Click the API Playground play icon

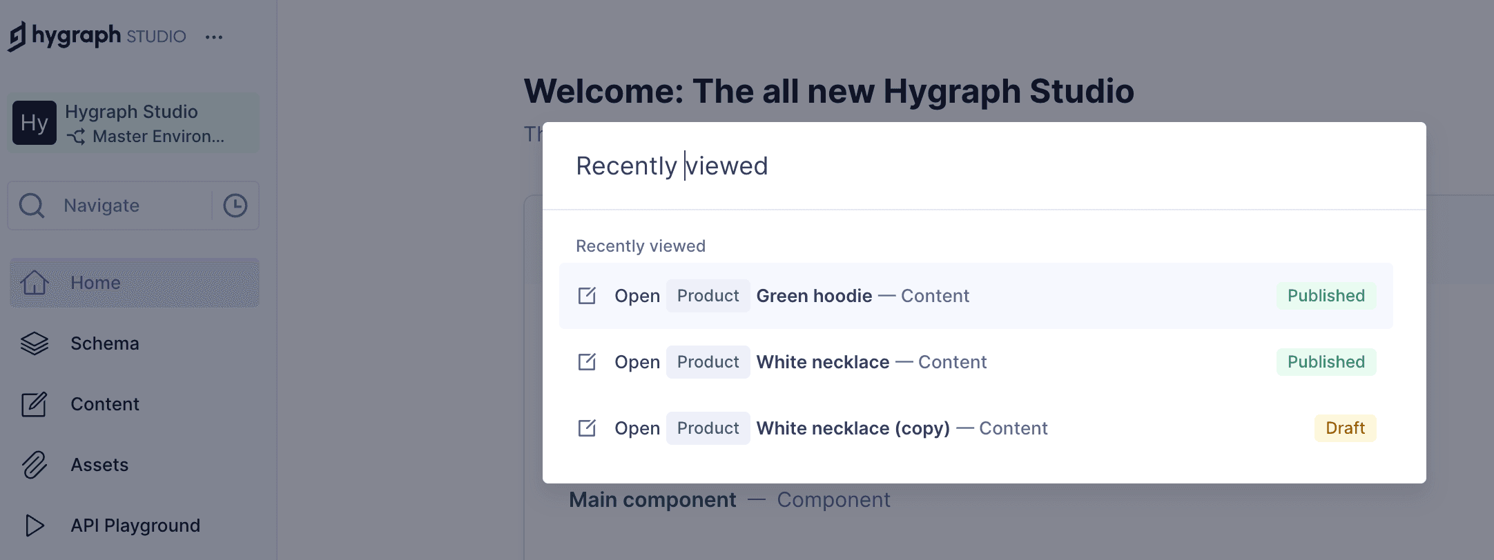[34, 526]
